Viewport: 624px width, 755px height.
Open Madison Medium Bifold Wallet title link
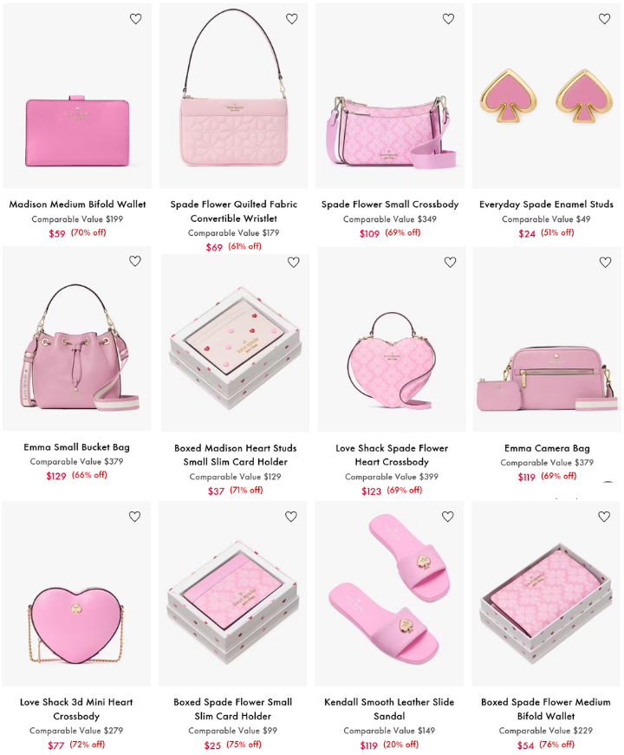coord(77,205)
